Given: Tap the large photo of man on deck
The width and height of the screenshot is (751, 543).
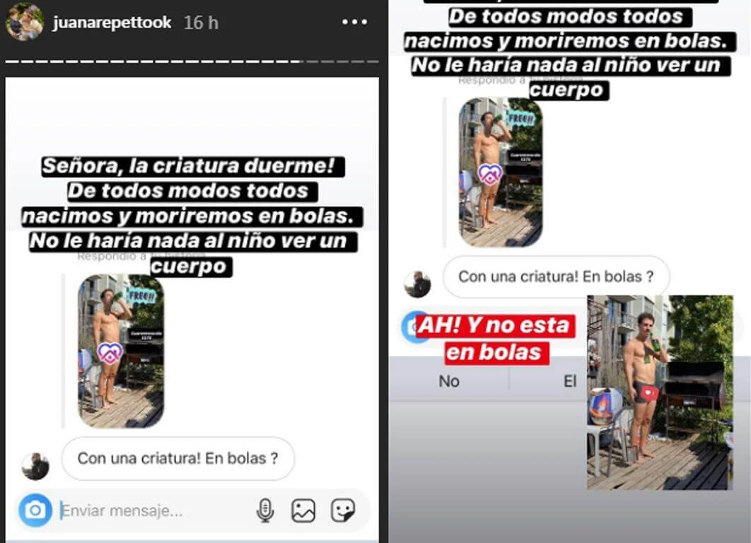Looking at the screenshot, I should (660, 392).
